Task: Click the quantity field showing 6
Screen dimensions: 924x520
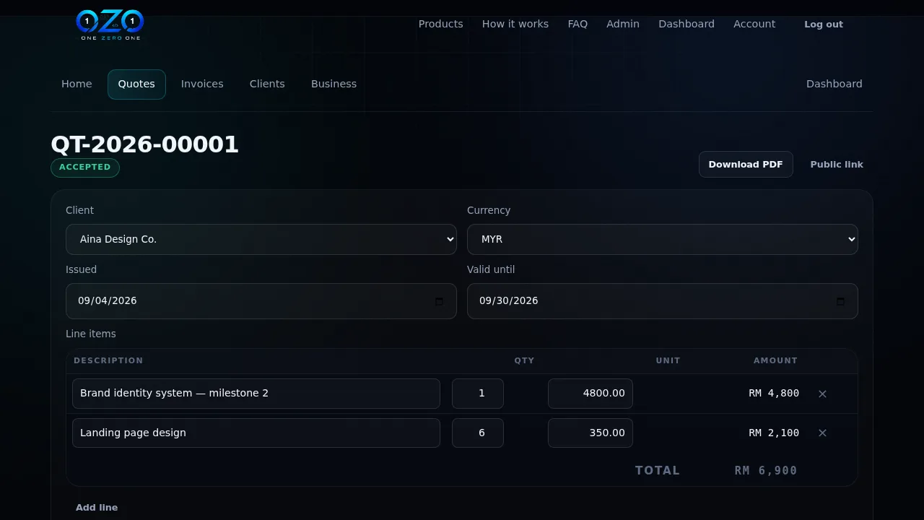Action: coord(478,433)
